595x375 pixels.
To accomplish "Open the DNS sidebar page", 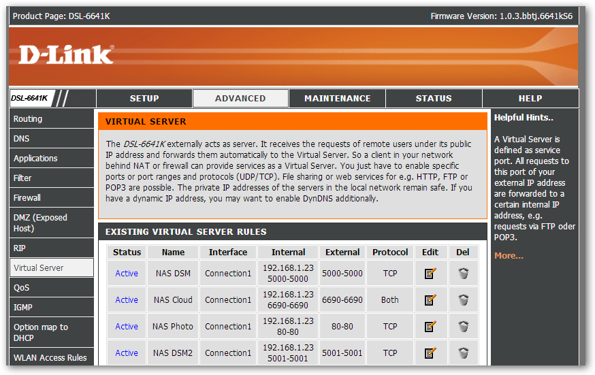I will [x=52, y=138].
